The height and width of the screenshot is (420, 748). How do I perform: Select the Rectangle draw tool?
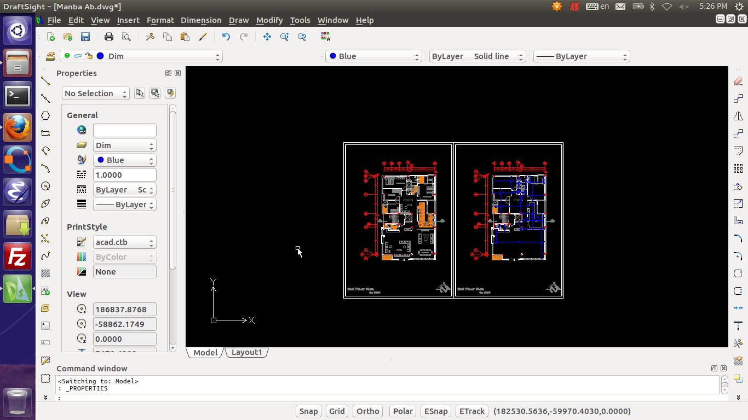pos(45,133)
